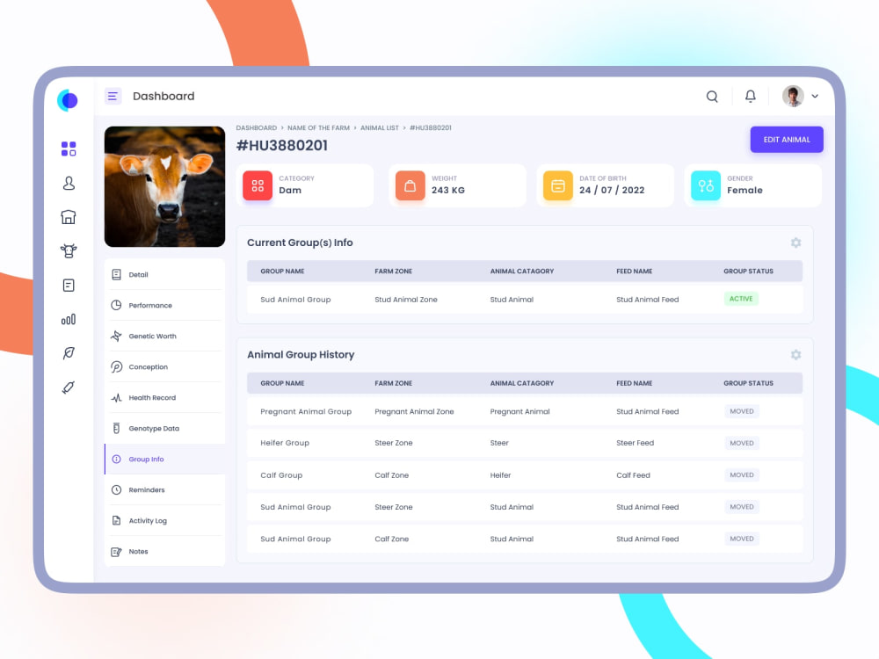
Task: Open the bar chart icon in the sidebar
Action: [x=69, y=320]
